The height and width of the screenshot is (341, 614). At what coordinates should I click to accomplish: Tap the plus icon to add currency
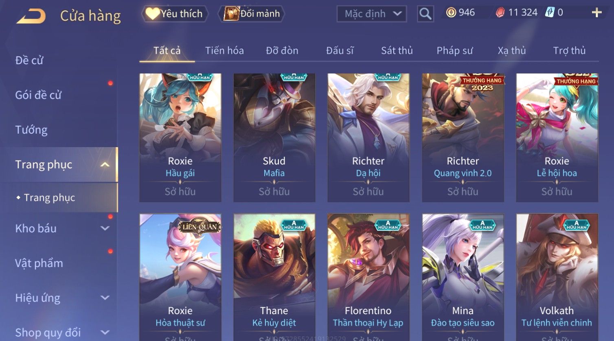596,13
